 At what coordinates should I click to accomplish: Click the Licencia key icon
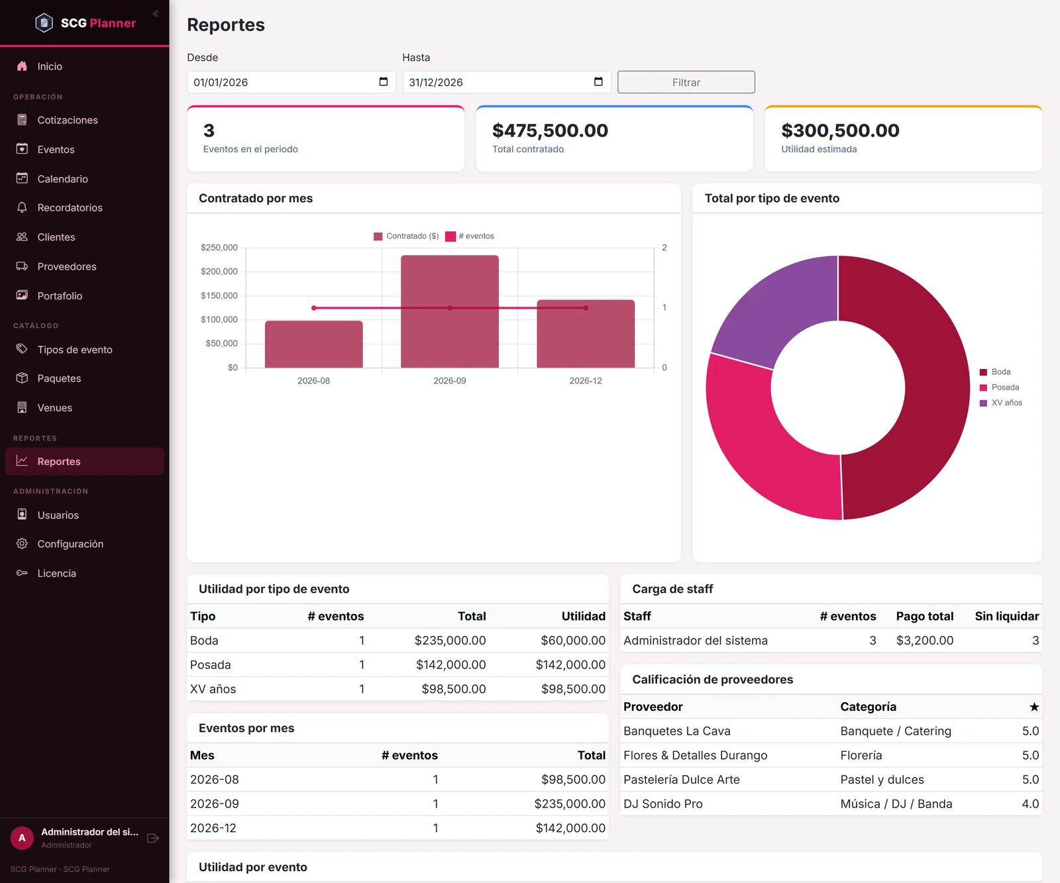tap(22, 573)
